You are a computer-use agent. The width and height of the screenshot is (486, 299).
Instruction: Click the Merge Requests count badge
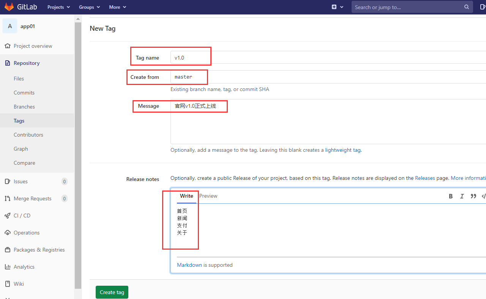coord(65,198)
